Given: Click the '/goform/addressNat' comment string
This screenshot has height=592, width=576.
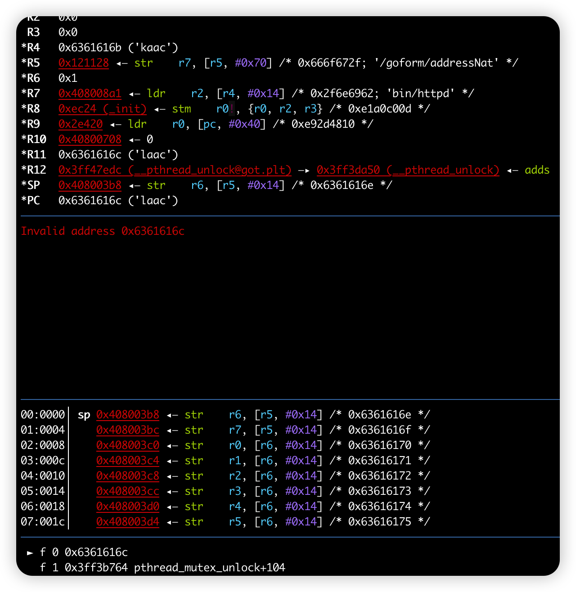Looking at the screenshot, I should coord(436,63).
